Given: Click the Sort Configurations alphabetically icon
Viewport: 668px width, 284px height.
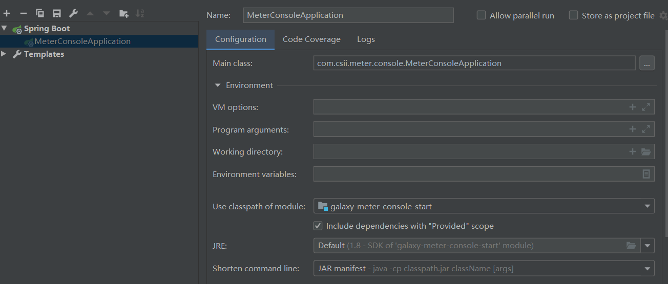Looking at the screenshot, I should (140, 13).
